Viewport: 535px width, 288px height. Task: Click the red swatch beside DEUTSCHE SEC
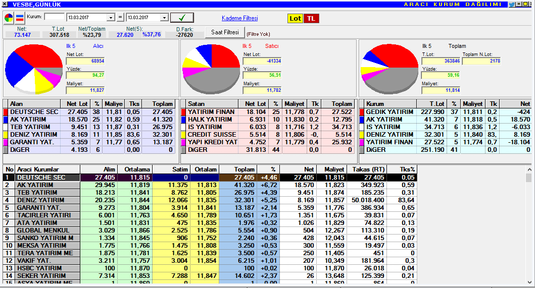6,112
